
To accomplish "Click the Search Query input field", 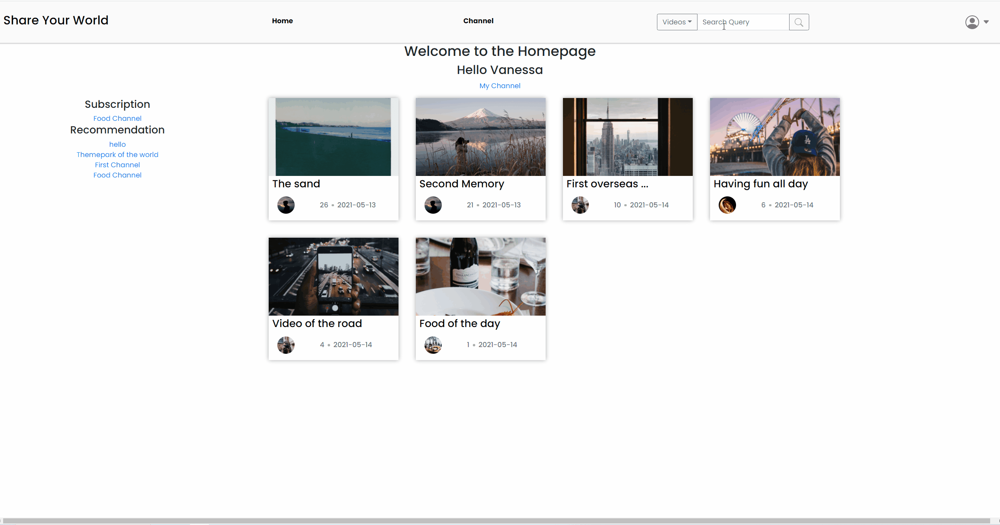I will pos(743,22).
